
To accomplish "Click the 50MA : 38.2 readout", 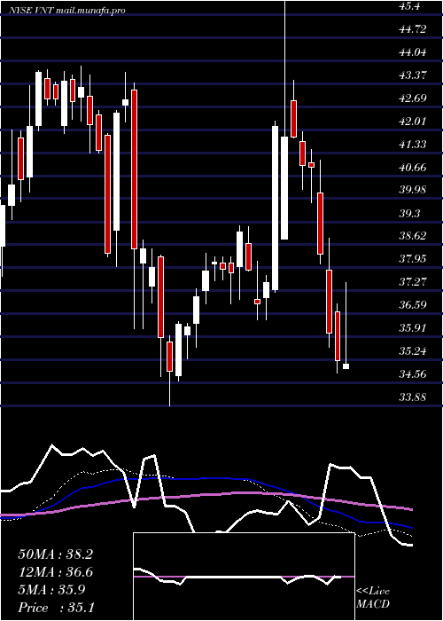I will click(x=56, y=554).
